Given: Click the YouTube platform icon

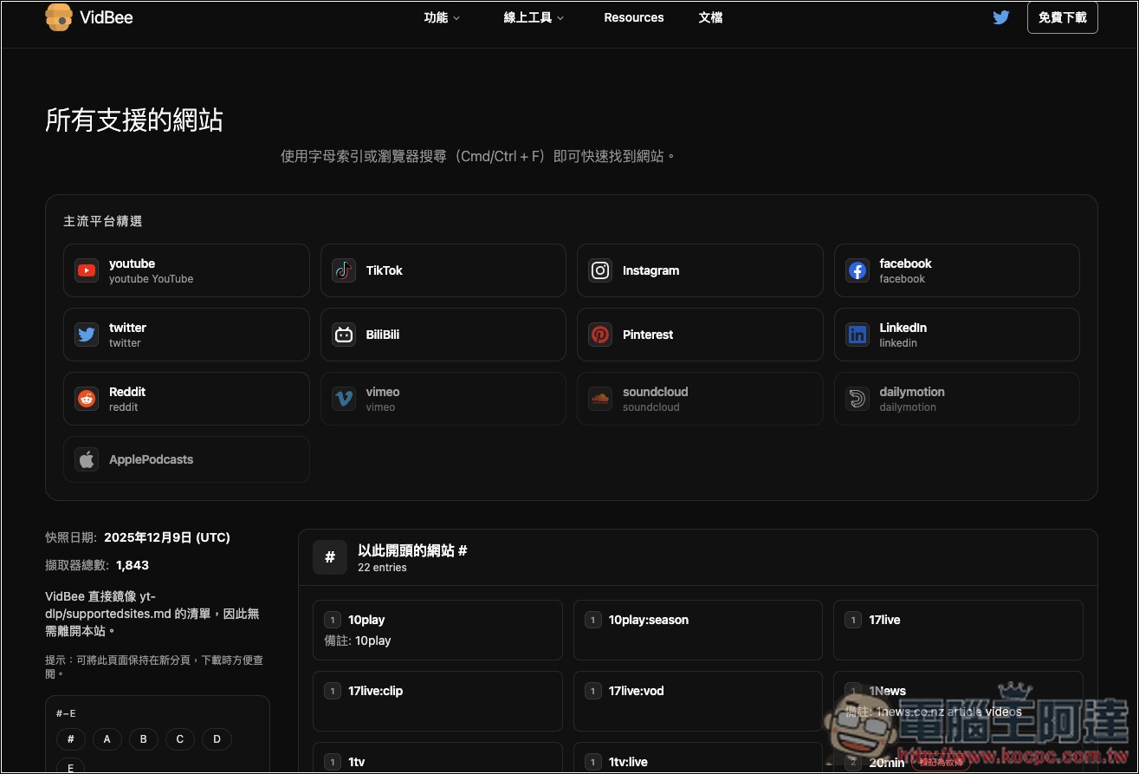Looking at the screenshot, I should (87, 270).
